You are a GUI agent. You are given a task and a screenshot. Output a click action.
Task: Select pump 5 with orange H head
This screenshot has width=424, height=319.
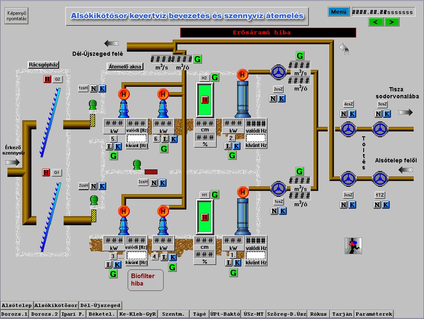[124, 103]
